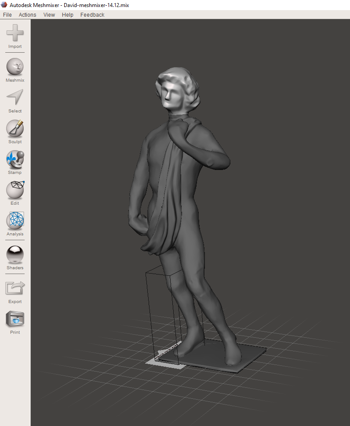Open the Meshmix panel
Image resolution: width=350 pixels, height=426 pixels.
click(x=15, y=70)
